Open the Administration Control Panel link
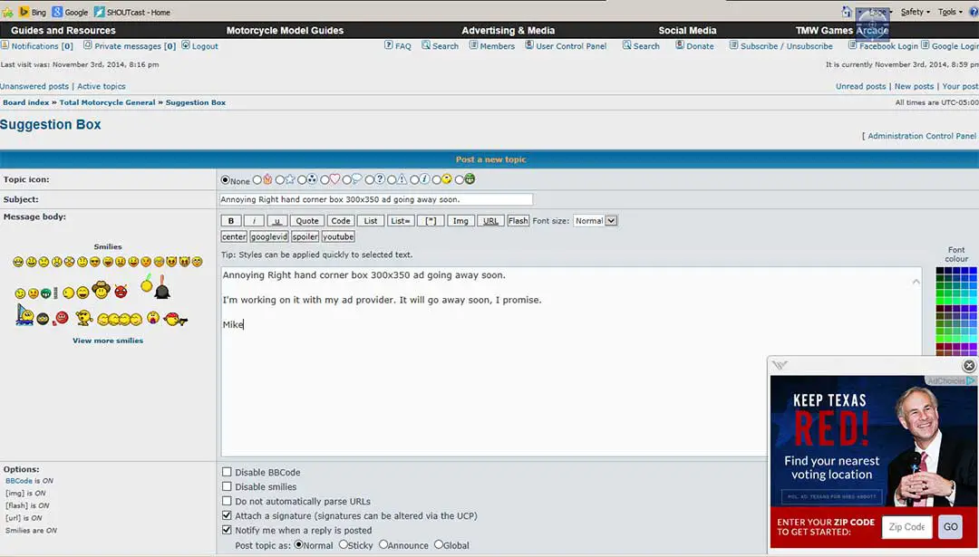 pos(922,136)
